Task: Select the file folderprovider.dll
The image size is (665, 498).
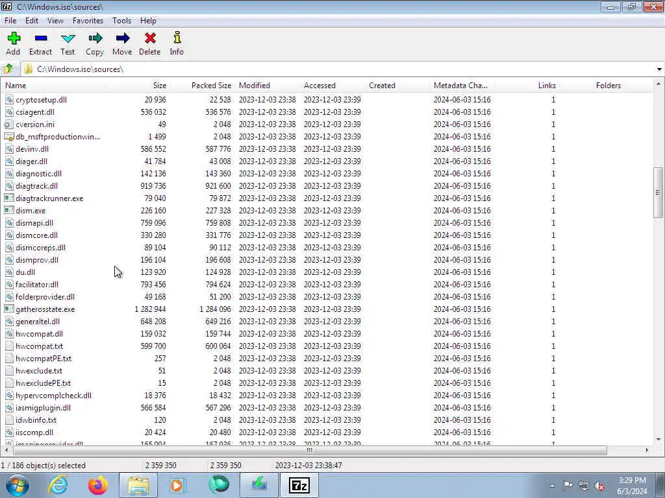Action: (x=45, y=296)
